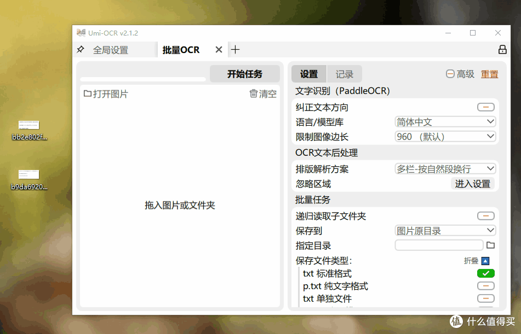
Task: Click 拖入图片或文件夹 drop area text
Action: pos(180,206)
